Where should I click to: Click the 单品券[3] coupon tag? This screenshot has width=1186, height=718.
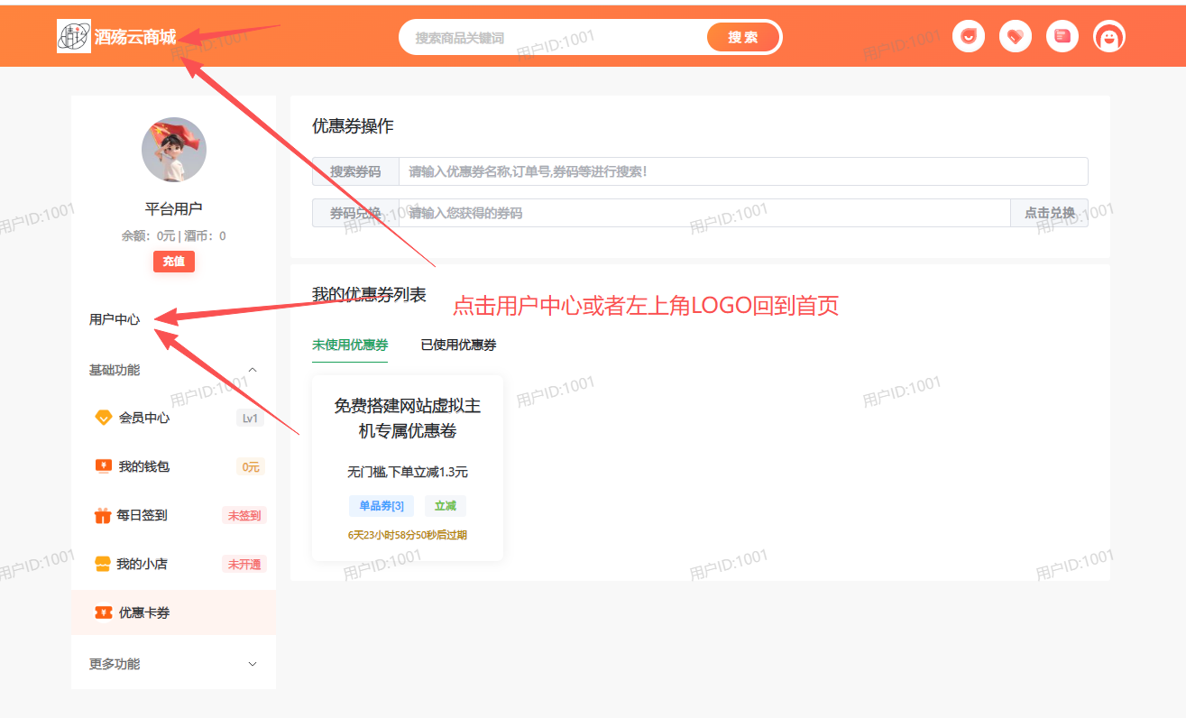pos(381,505)
